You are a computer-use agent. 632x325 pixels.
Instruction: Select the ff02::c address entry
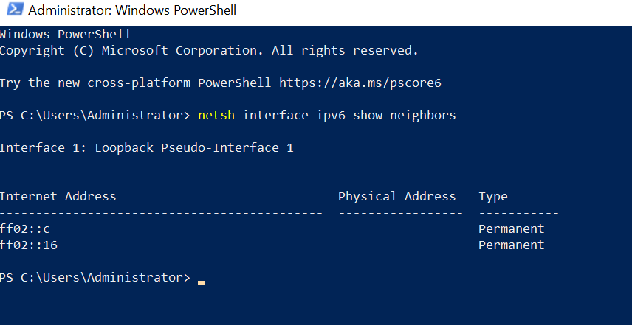(24, 229)
